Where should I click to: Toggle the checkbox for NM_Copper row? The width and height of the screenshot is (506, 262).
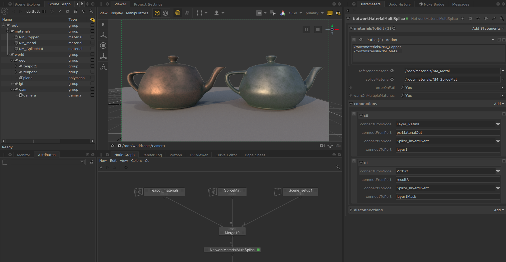click(x=92, y=37)
